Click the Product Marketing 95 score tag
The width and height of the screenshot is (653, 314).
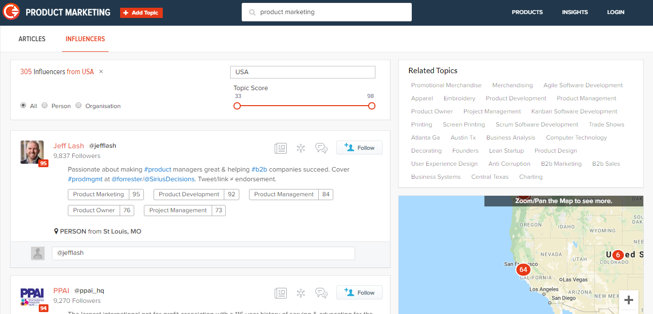pyautogui.click(x=106, y=194)
